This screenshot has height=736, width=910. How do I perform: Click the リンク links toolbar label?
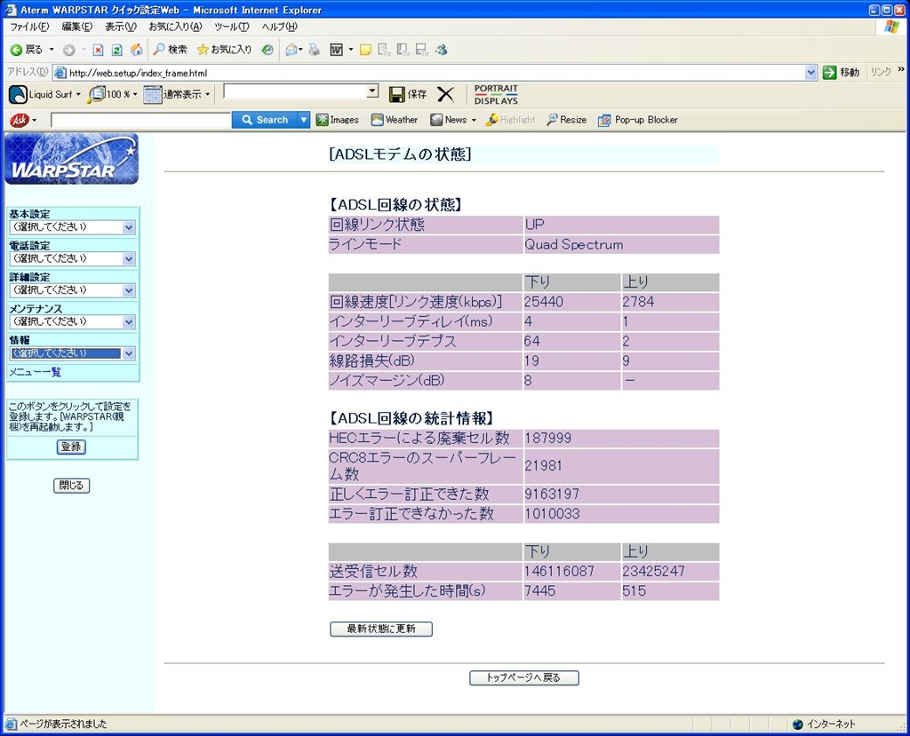coord(881,72)
